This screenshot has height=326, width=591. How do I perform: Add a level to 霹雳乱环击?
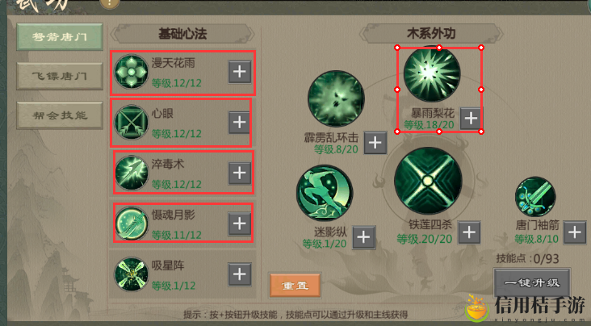pos(375,143)
